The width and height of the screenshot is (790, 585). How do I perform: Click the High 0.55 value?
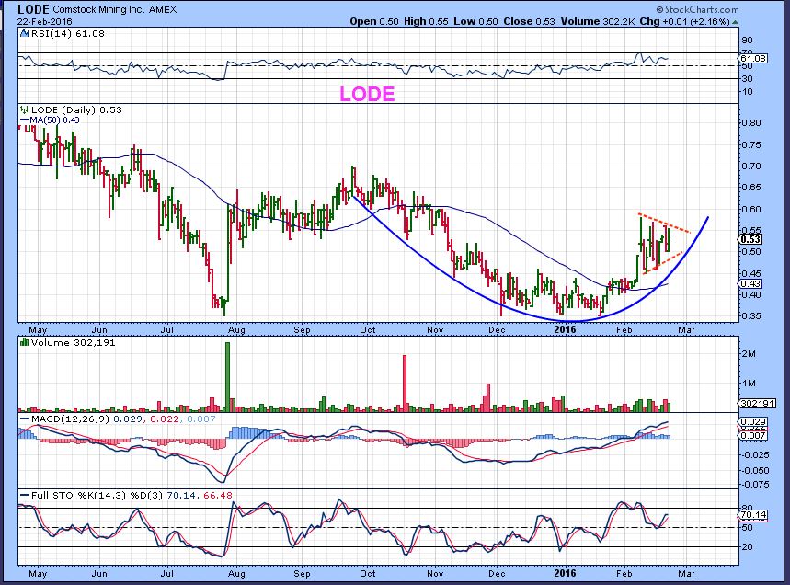coord(426,22)
